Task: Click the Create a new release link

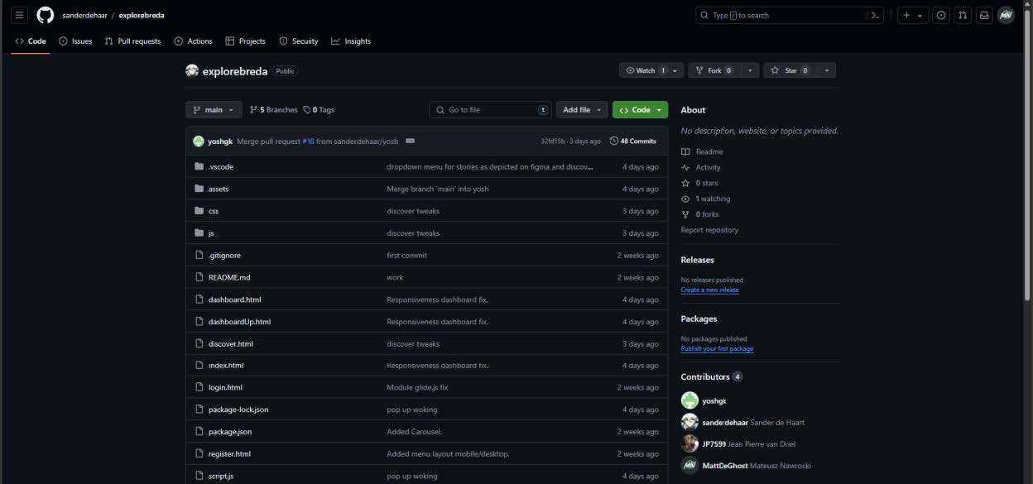Action: (x=709, y=290)
